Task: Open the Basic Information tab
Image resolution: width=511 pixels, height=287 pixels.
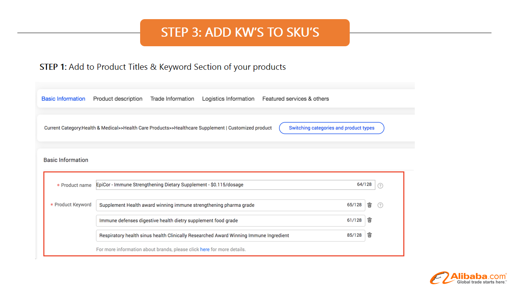Action: click(63, 99)
